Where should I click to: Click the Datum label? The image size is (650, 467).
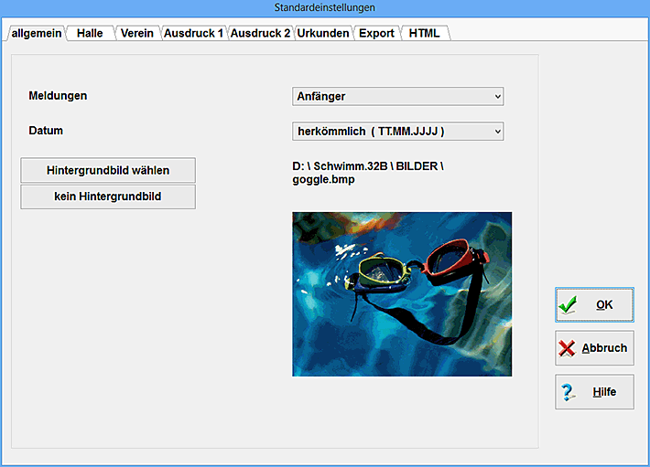46,131
